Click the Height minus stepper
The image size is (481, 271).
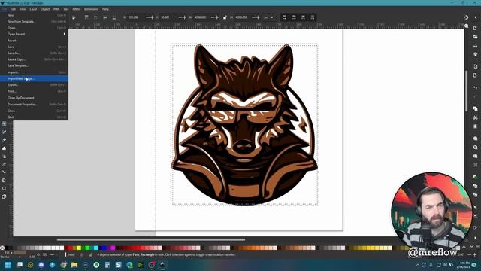tap(253, 17)
